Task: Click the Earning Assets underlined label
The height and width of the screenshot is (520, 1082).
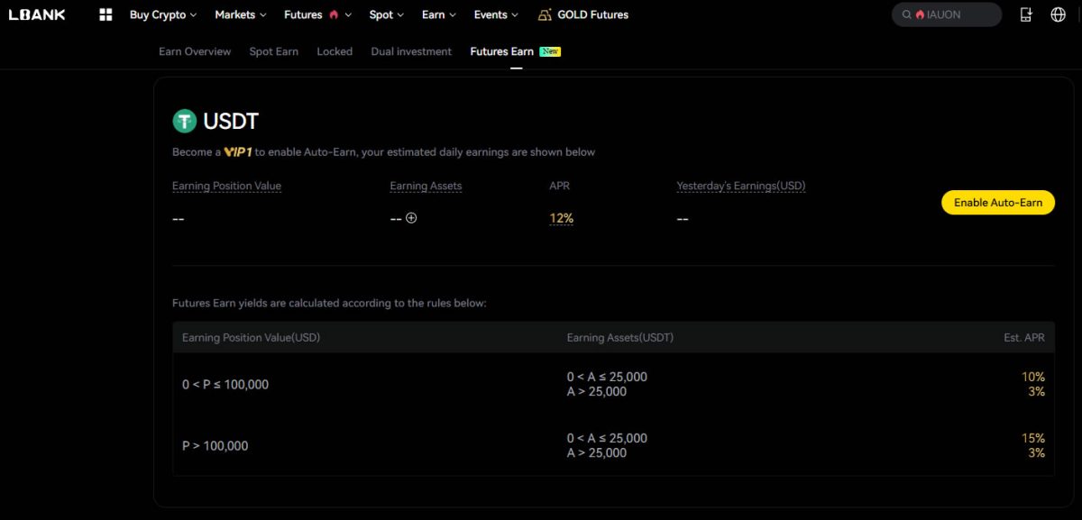Action: [x=426, y=186]
